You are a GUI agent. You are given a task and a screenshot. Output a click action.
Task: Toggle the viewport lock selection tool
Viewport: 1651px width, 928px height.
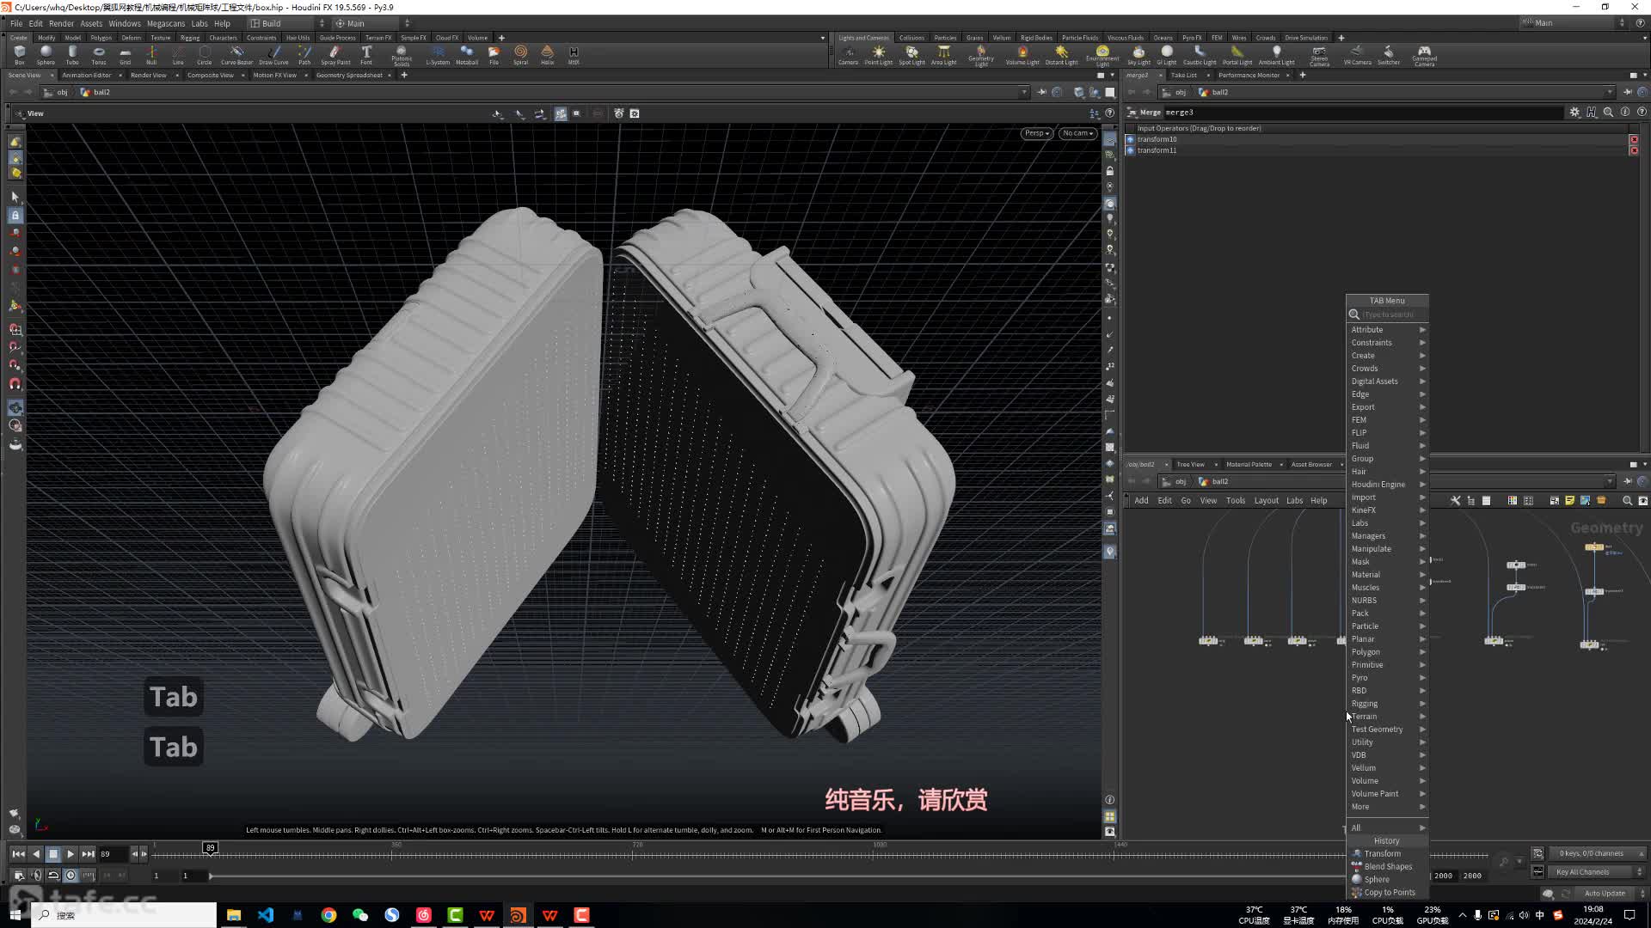[x=15, y=215]
